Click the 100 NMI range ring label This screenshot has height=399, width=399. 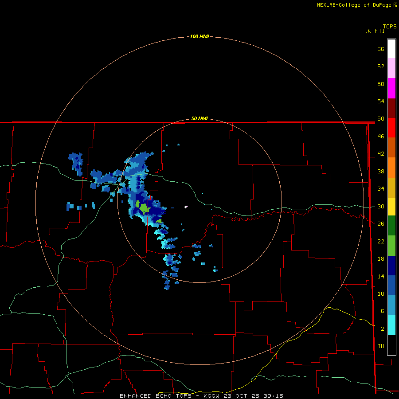tap(199, 36)
